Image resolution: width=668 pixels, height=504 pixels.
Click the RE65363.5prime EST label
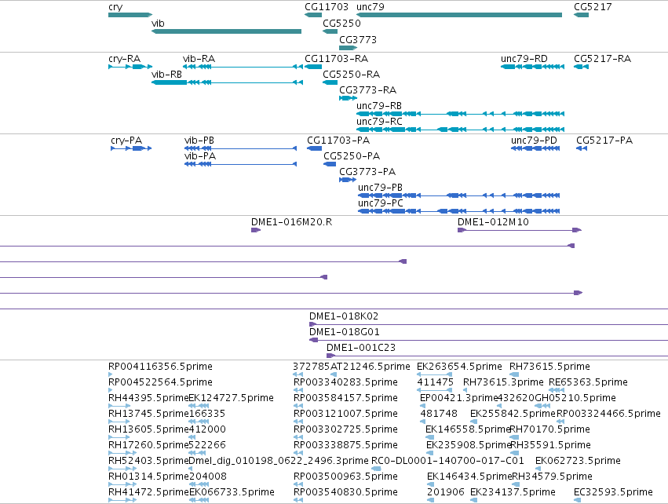[588, 382]
